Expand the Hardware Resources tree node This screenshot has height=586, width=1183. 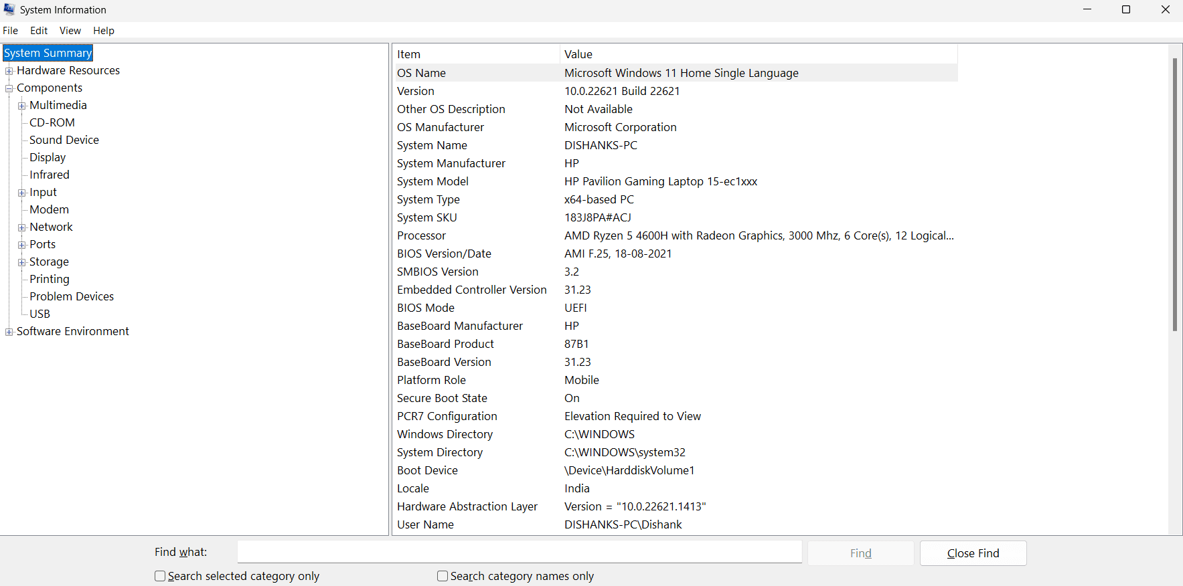pos(9,71)
